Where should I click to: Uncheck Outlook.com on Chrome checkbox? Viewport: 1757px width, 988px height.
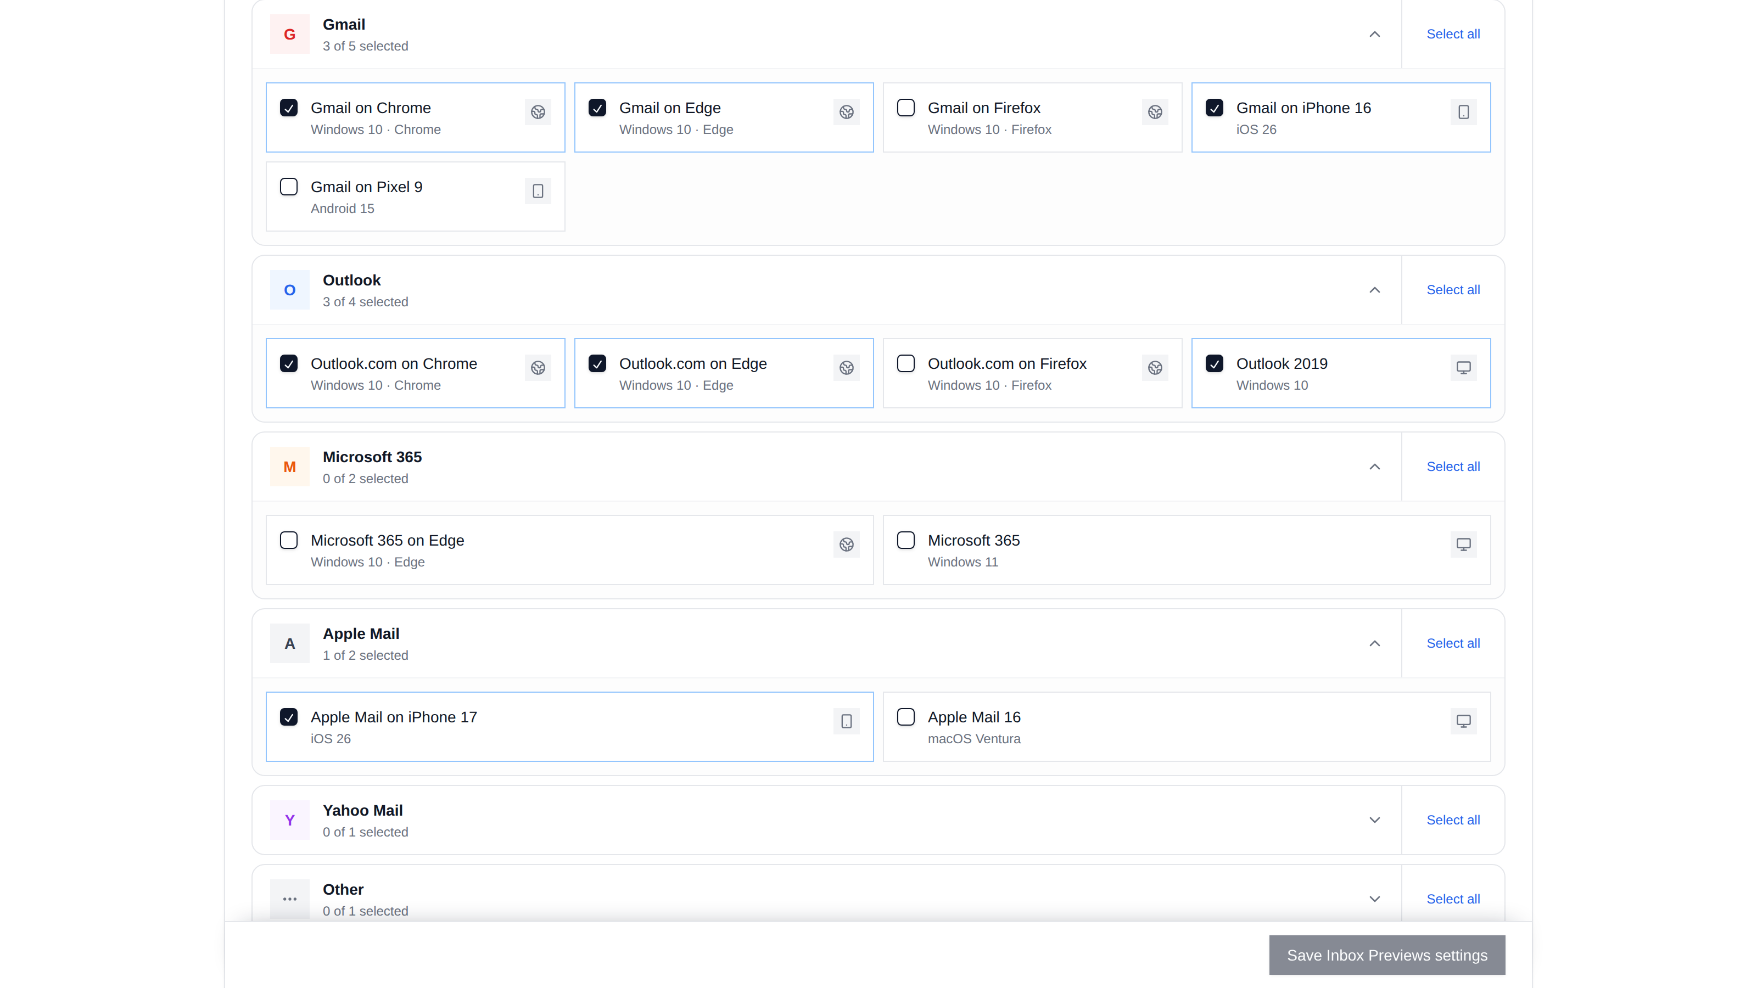click(x=288, y=363)
